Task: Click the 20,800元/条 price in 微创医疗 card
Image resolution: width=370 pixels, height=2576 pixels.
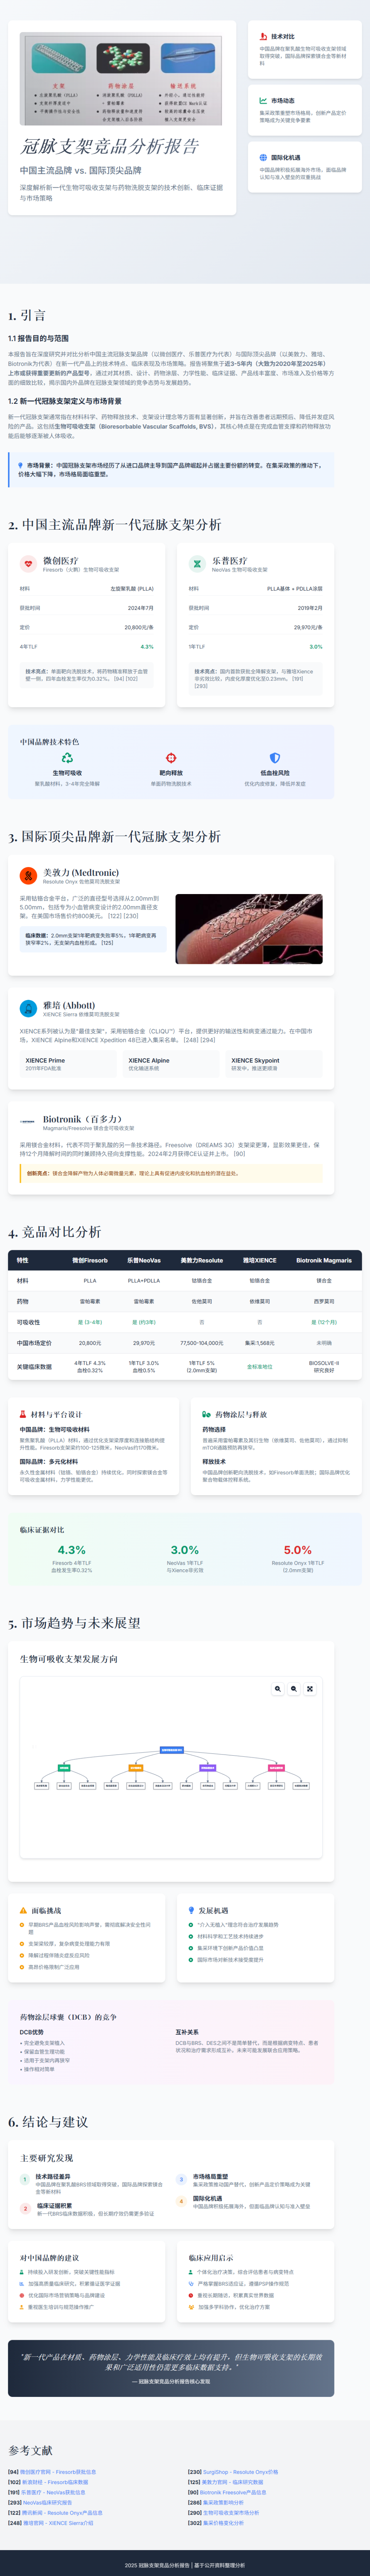Action: (139, 628)
